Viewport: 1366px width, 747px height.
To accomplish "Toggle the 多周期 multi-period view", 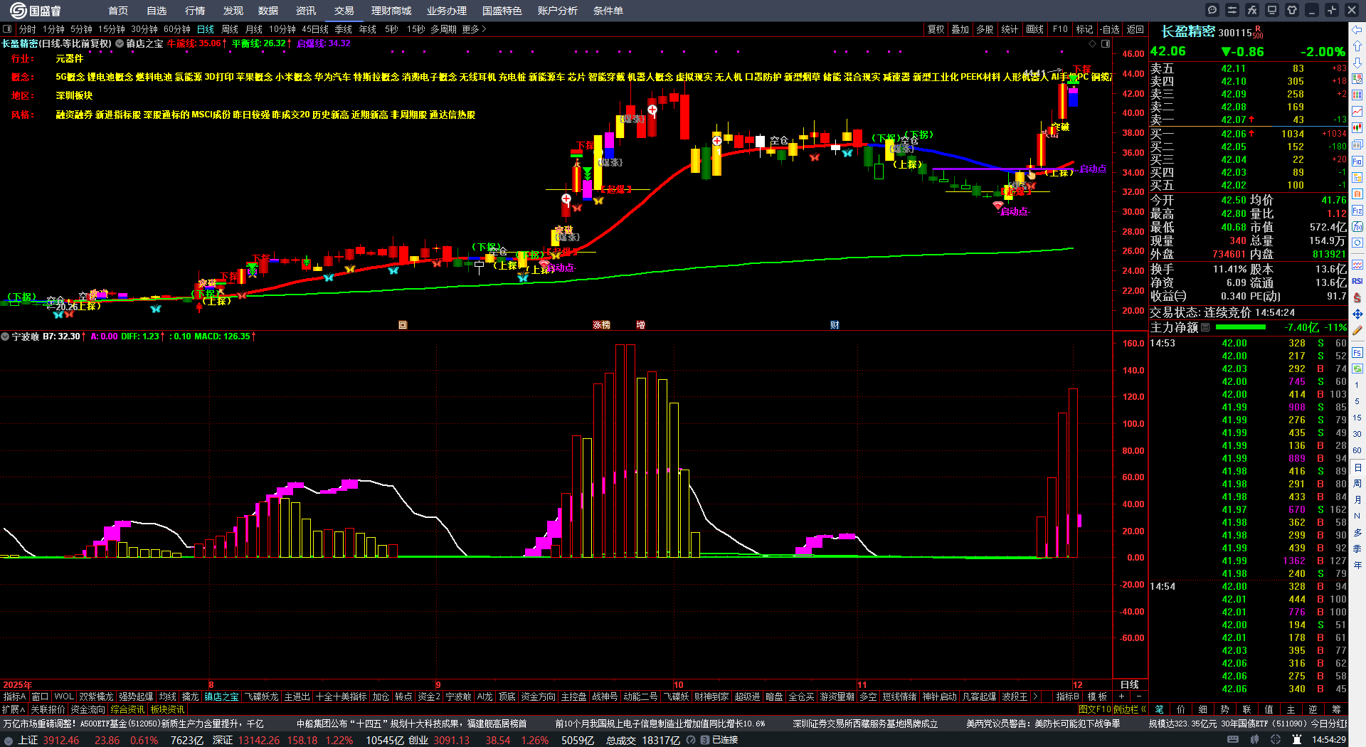I will pyautogui.click(x=443, y=29).
